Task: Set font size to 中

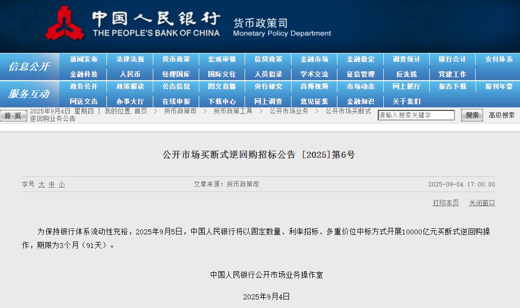Action: click(x=52, y=184)
